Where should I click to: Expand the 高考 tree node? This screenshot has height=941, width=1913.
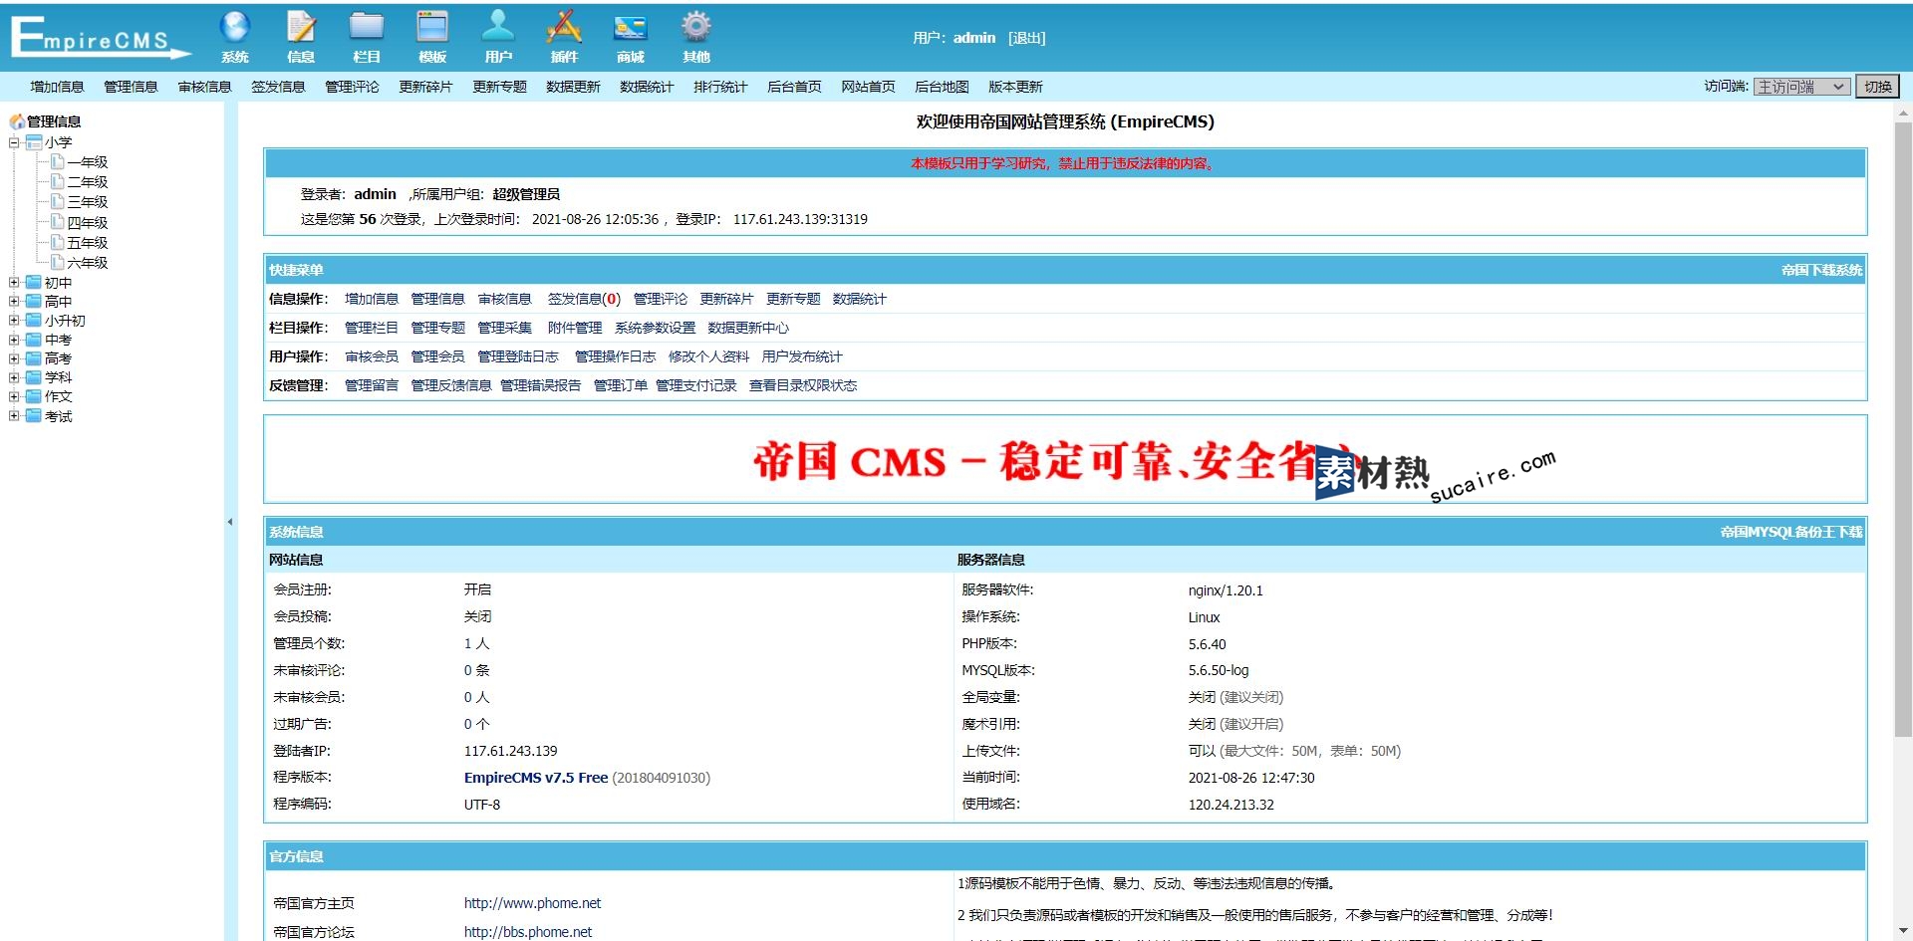14,358
